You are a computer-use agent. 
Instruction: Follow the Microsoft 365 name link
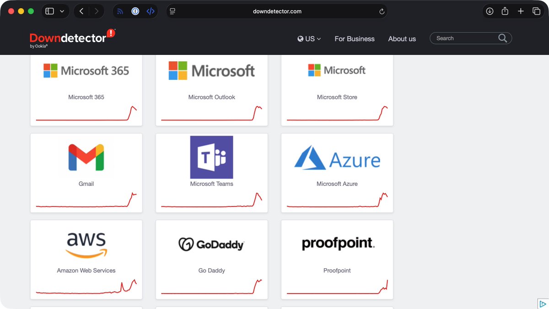tap(86, 97)
